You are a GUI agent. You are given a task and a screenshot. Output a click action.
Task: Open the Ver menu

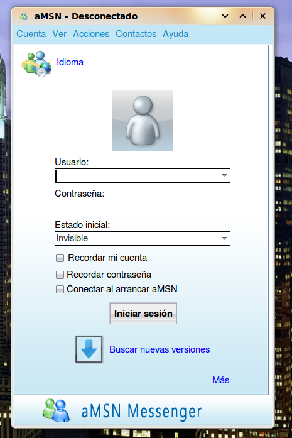pos(59,34)
